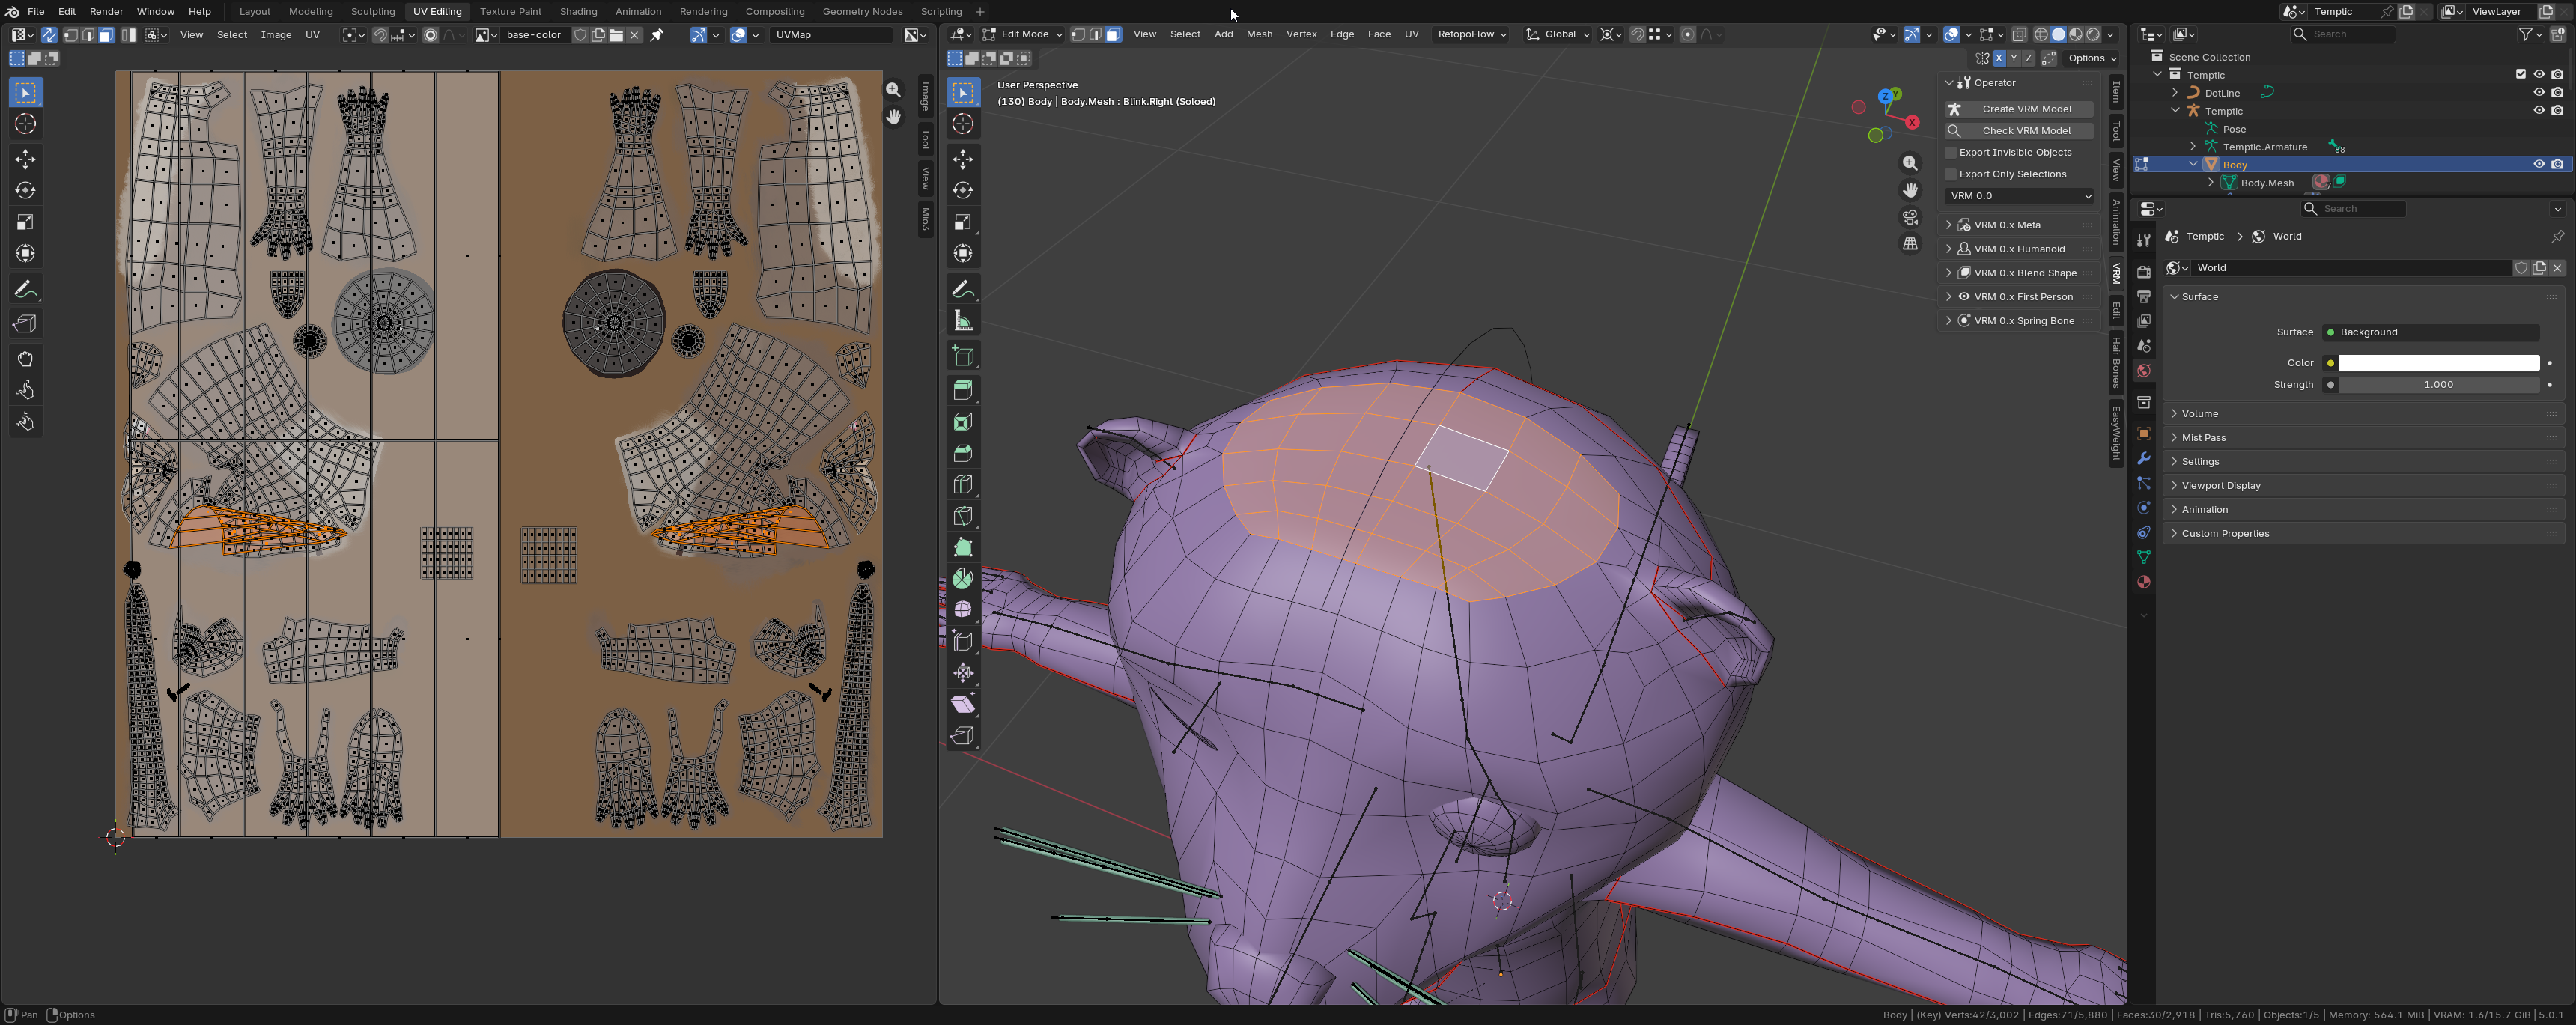Open the VRM 0.0 version dropdown

coord(2020,196)
